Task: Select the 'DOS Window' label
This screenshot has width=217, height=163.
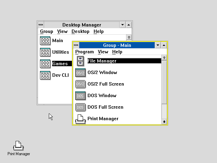Action: (102, 95)
